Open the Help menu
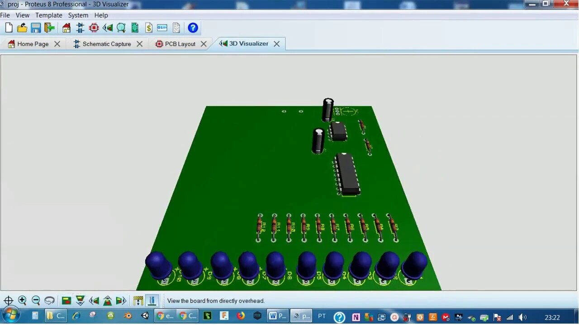579x325 pixels. point(101,15)
